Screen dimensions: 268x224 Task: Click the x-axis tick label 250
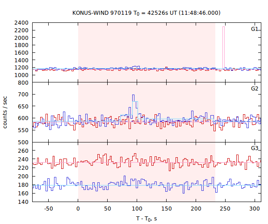pos(225,209)
